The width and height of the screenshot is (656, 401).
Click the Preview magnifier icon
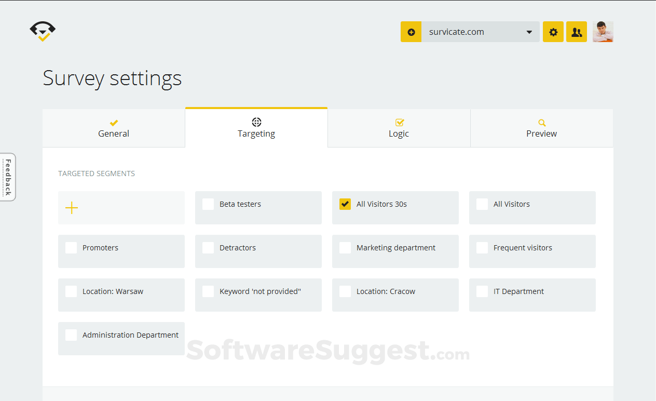coord(542,123)
